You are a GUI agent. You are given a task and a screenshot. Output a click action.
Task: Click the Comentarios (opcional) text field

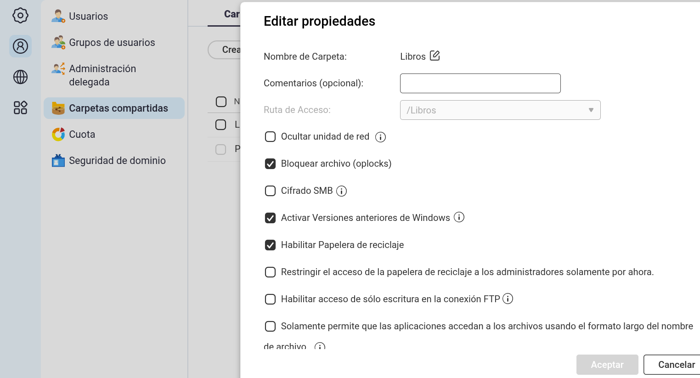click(x=480, y=84)
